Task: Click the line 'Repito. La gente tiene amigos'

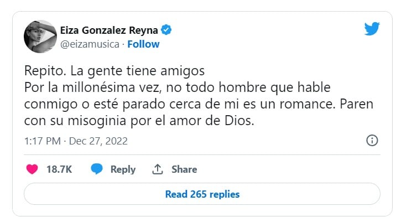Action: [107, 71]
